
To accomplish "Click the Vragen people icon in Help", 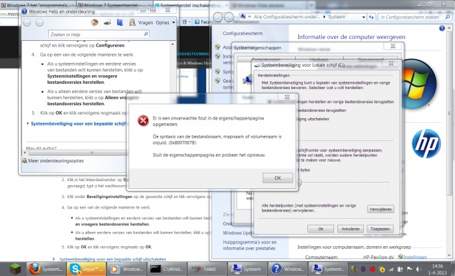I will [x=133, y=22].
